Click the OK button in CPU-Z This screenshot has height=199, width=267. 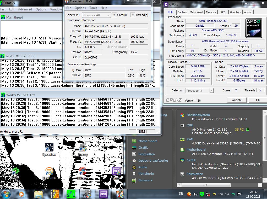coord(258,100)
